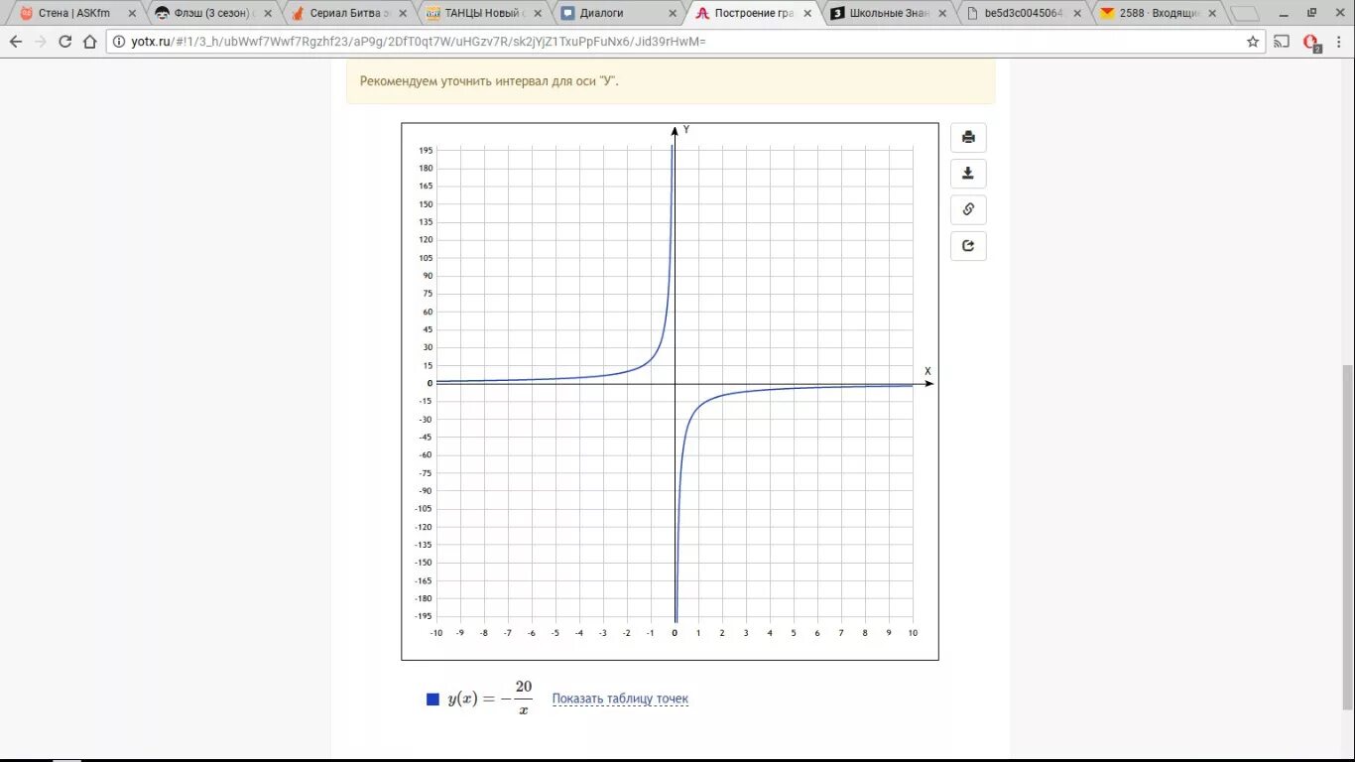Switch to Стена | ASKfm tab
The width and height of the screenshot is (1355, 762).
point(74,14)
